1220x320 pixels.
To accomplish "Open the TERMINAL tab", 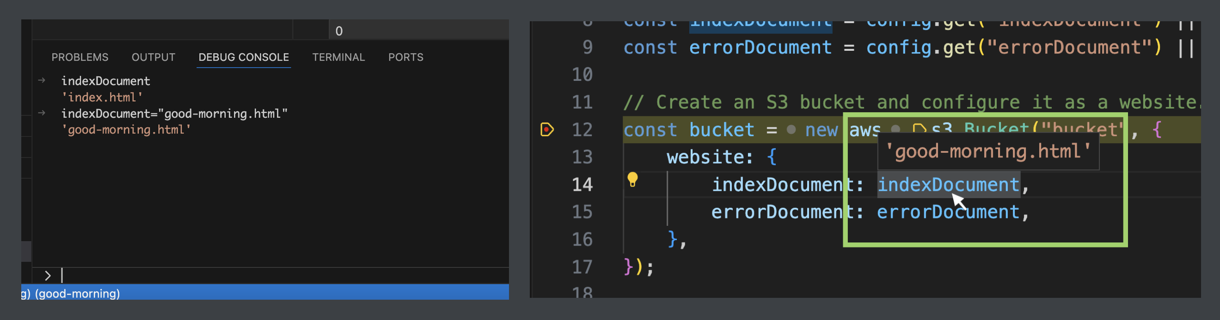I will click(338, 57).
